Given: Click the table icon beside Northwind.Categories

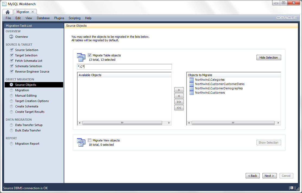Looking at the screenshot, I should 192,80.
